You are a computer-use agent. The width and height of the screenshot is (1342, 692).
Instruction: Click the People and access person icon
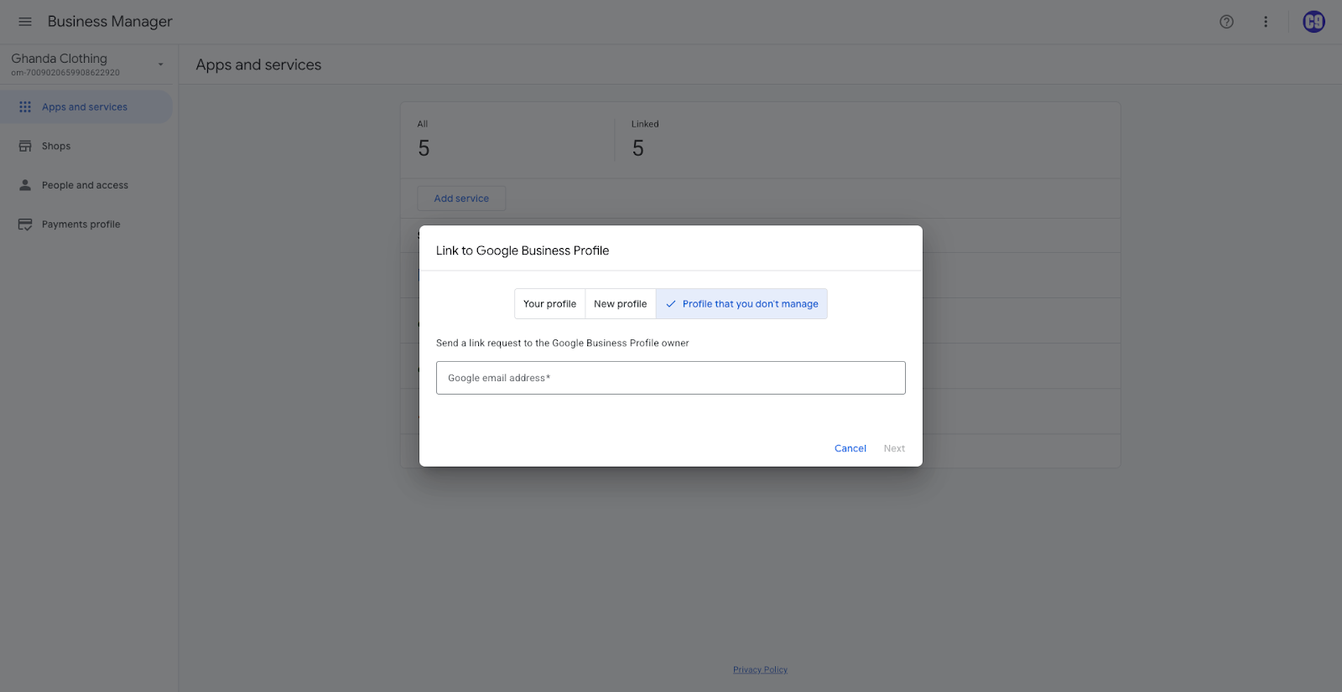[25, 185]
